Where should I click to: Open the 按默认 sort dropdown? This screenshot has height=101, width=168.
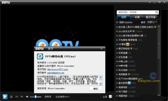152,22
